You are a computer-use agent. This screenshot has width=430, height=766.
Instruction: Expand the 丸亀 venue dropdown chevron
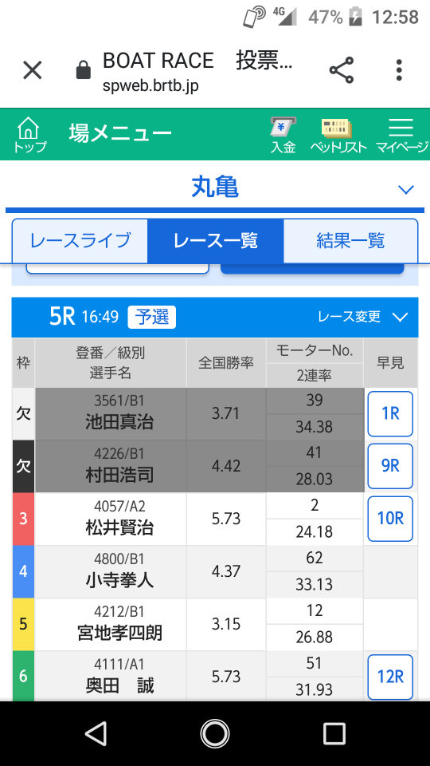pyautogui.click(x=405, y=189)
